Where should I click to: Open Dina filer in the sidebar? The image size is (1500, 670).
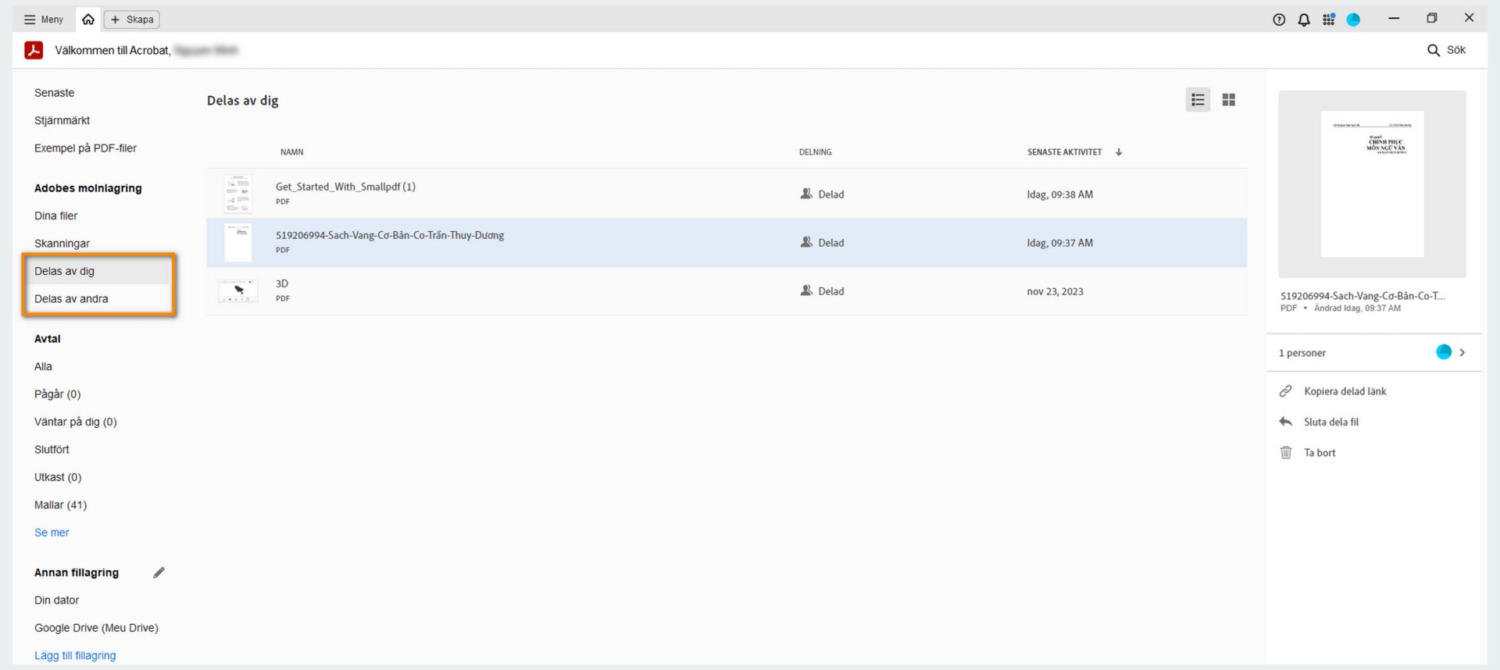56,216
